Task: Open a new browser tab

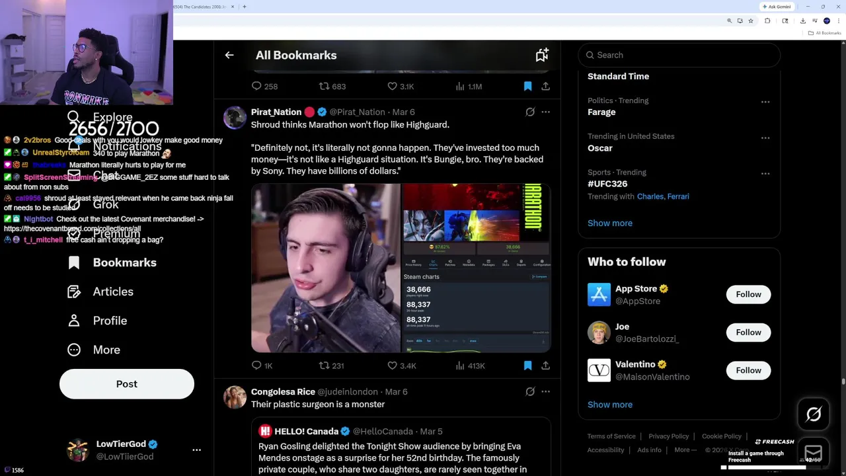Action: pos(245,7)
